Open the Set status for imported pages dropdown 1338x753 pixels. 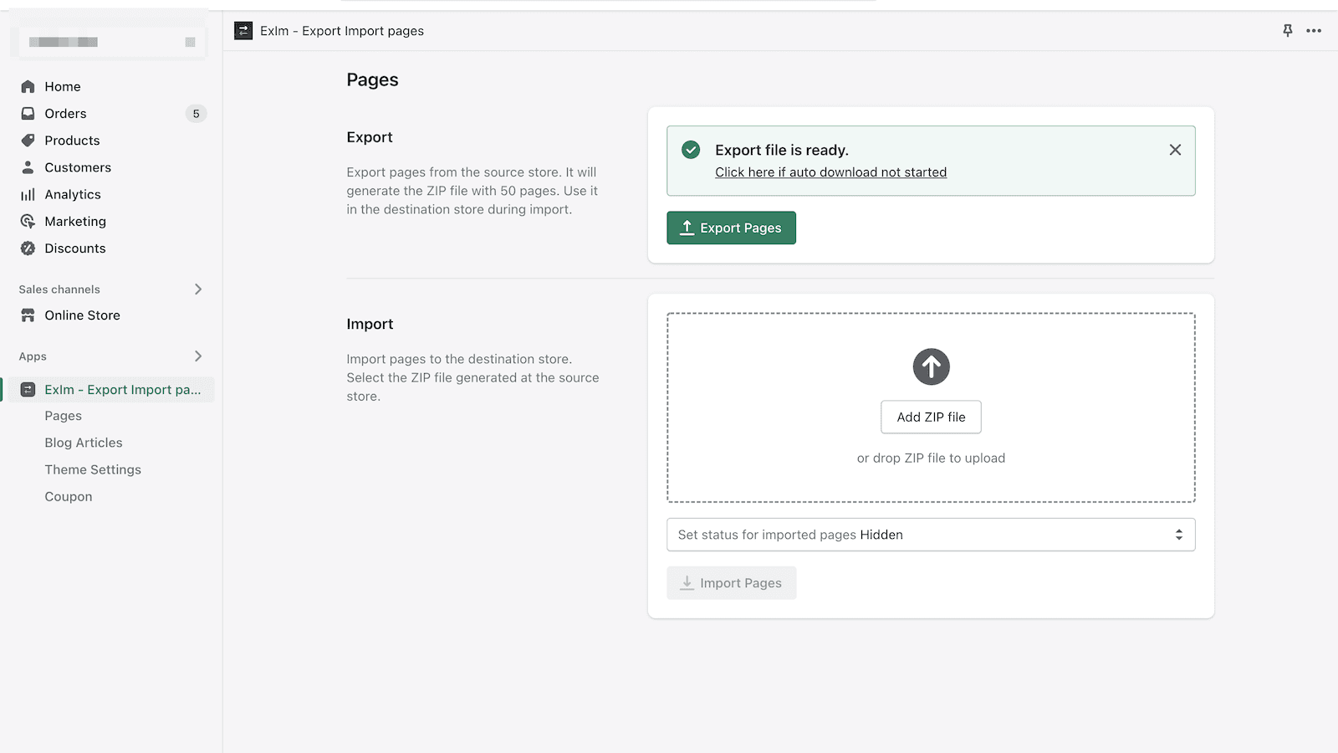pos(930,535)
